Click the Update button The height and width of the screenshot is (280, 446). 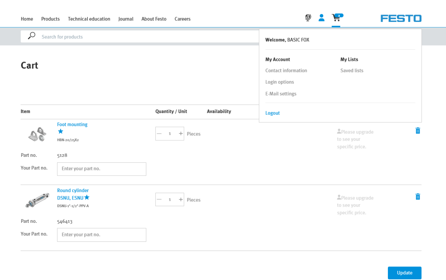(404, 273)
